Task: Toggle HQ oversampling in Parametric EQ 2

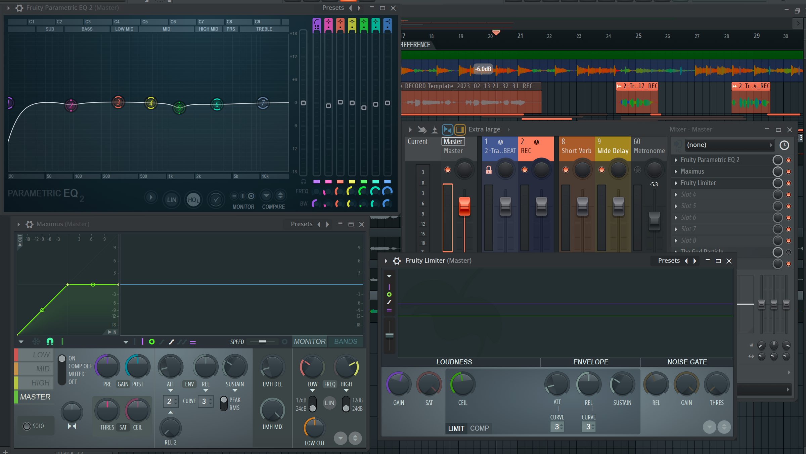Action: coord(193,199)
